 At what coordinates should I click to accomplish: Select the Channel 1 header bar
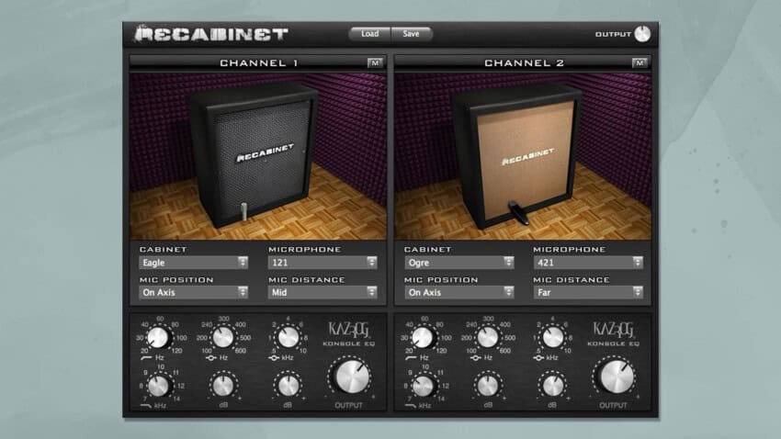(246, 63)
